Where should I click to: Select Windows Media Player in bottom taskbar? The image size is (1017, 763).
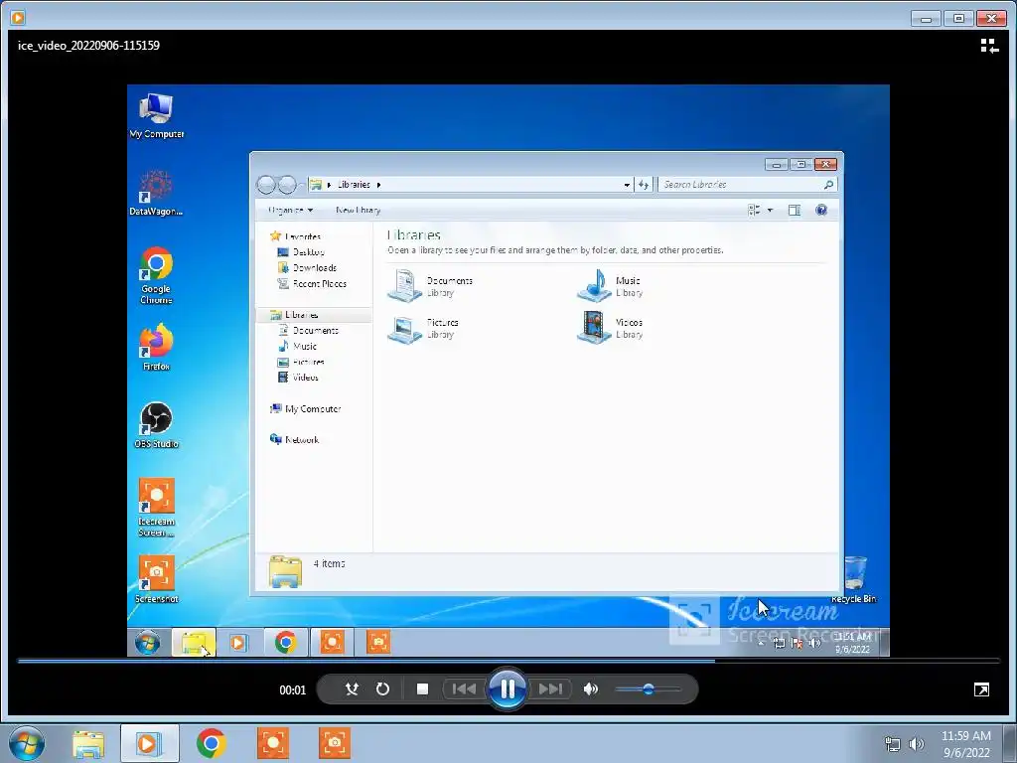click(x=149, y=743)
